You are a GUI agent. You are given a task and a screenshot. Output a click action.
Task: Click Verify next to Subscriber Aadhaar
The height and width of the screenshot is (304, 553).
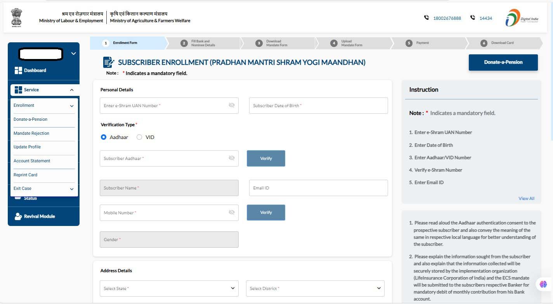pyautogui.click(x=266, y=158)
